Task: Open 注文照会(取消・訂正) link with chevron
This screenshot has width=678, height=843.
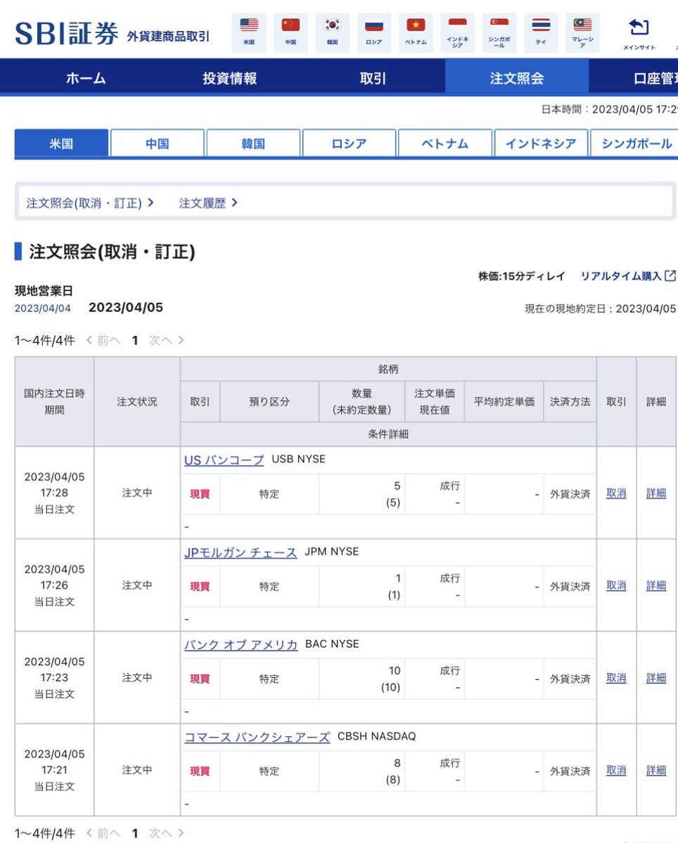Action: pyautogui.click(x=90, y=203)
